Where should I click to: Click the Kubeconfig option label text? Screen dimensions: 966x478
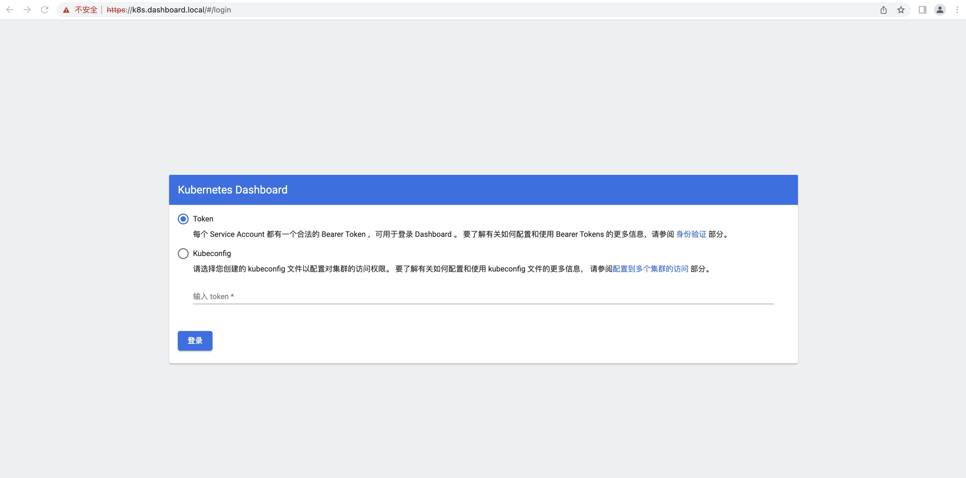click(212, 254)
